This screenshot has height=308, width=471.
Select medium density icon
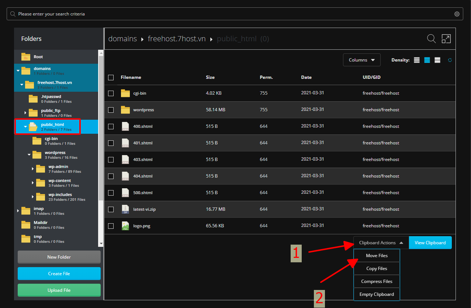pos(427,60)
